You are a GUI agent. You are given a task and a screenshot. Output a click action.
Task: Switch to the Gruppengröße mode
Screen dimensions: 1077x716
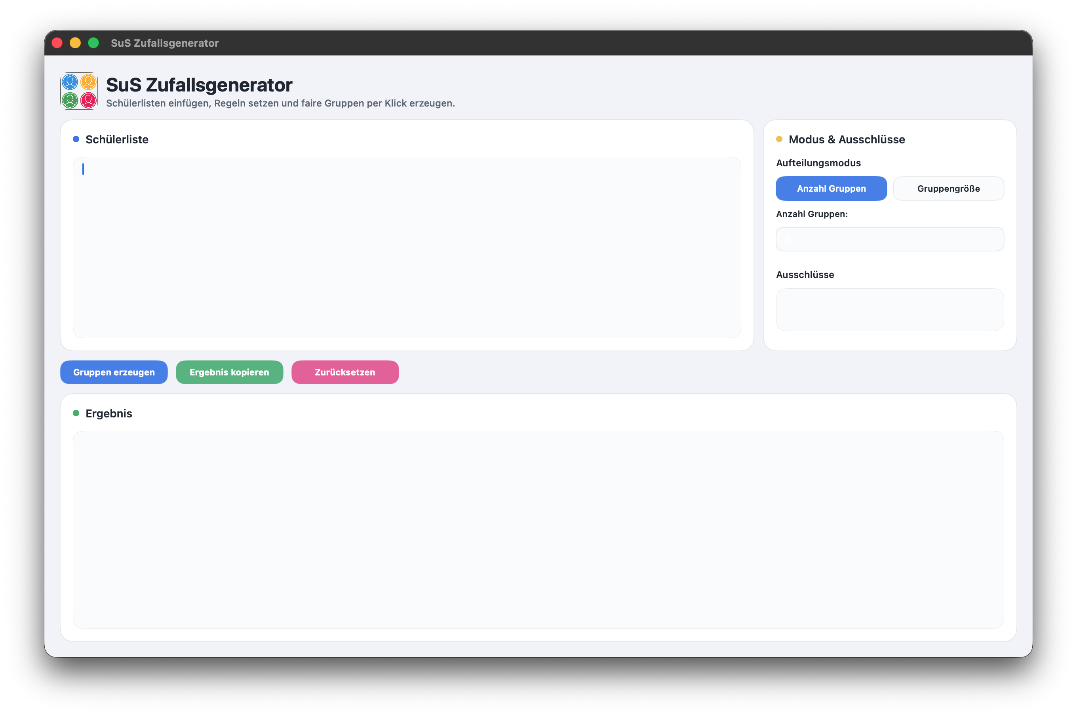[x=948, y=189]
